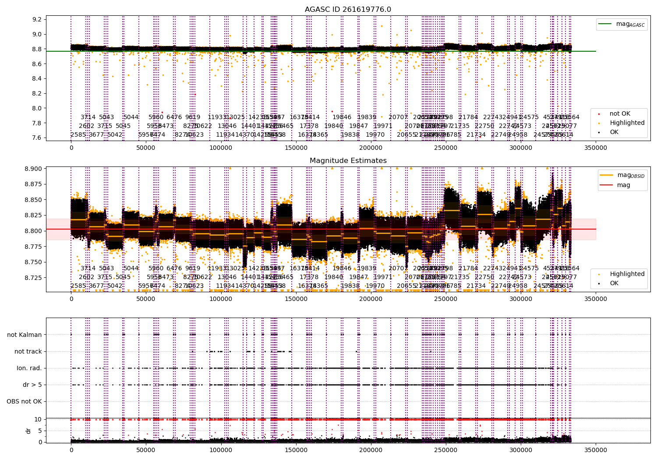Click the 9.0 y-axis tick label
Screen dimensions: 657x460
tap(37, 35)
